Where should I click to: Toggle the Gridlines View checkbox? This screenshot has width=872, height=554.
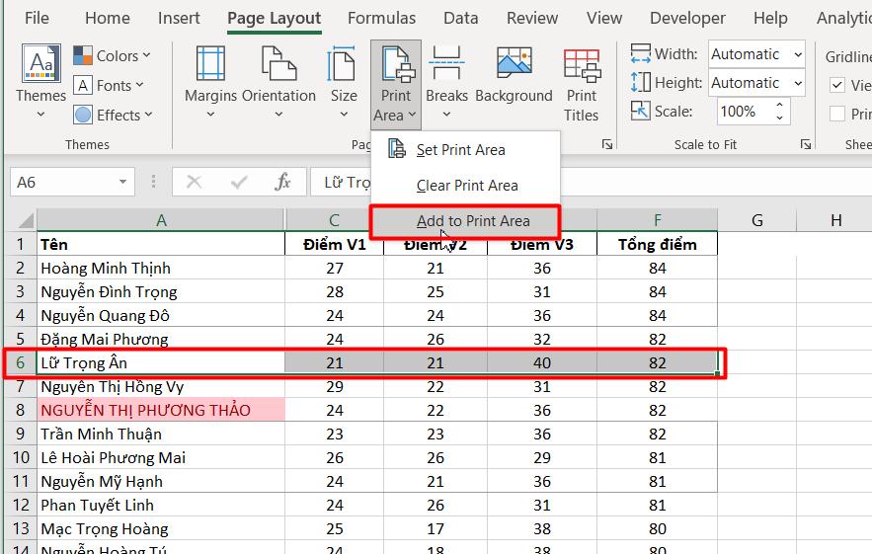pos(837,85)
